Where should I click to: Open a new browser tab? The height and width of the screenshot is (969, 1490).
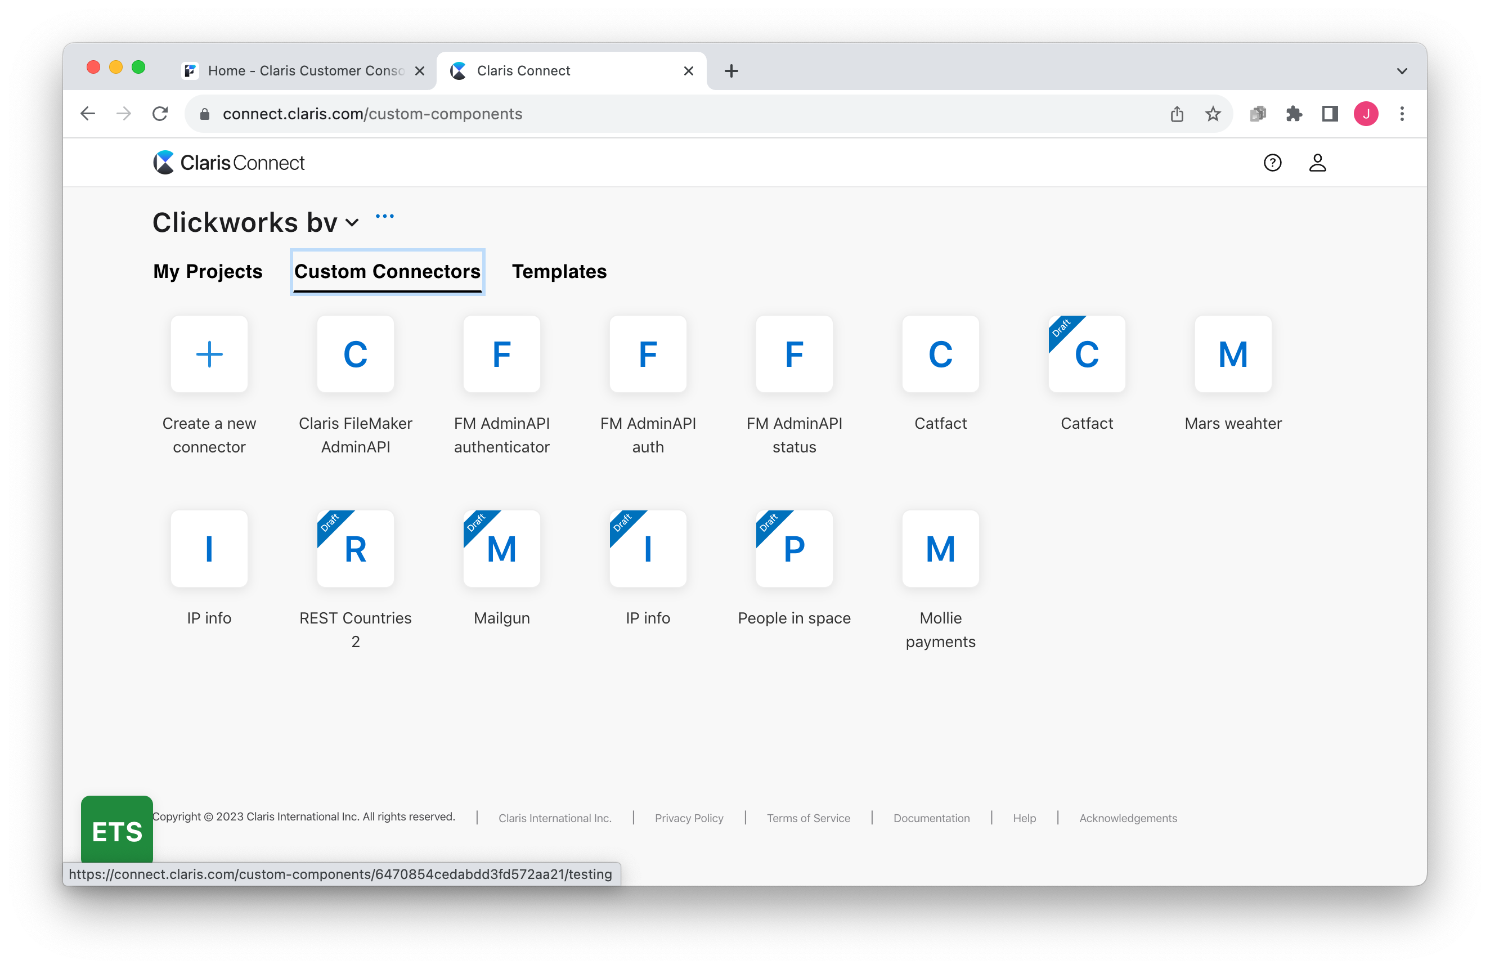coord(730,71)
